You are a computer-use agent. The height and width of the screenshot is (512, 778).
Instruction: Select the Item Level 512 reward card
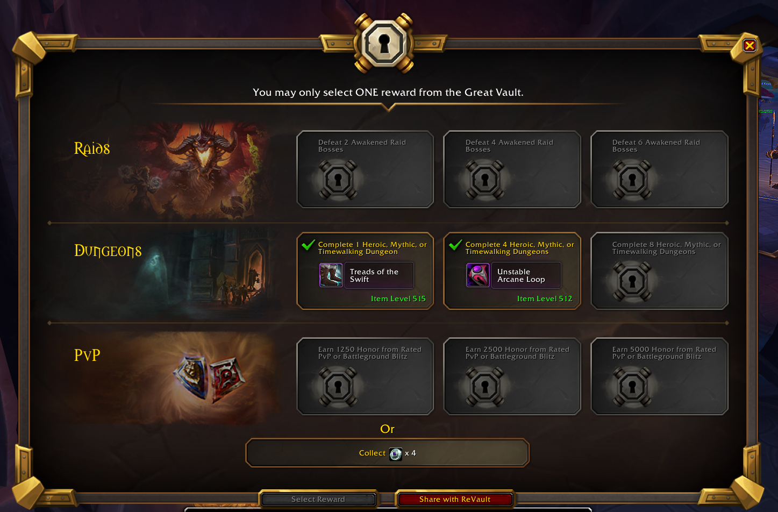[x=512, y=271]
